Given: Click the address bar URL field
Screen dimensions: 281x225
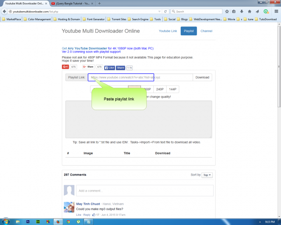Looking at the screenshot, I should pos(84,12).
